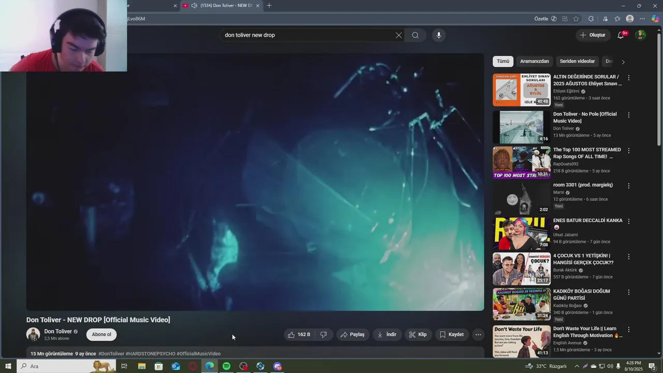
Task: Open the Don Toliver channel name link
Action: click(58, 332)
